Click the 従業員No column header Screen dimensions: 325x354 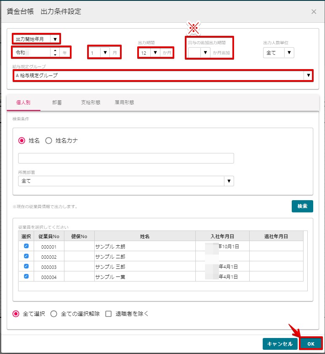pos(49,236)
